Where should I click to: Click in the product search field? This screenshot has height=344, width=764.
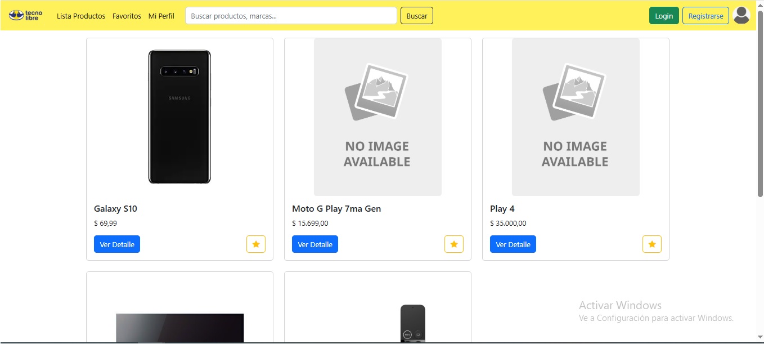coord(291,16)
